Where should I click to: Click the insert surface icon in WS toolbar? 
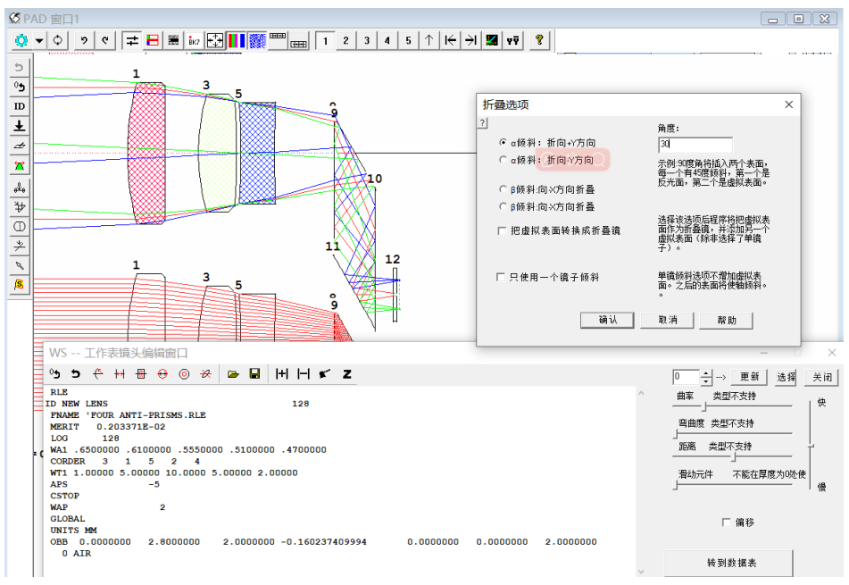[281, 373]
